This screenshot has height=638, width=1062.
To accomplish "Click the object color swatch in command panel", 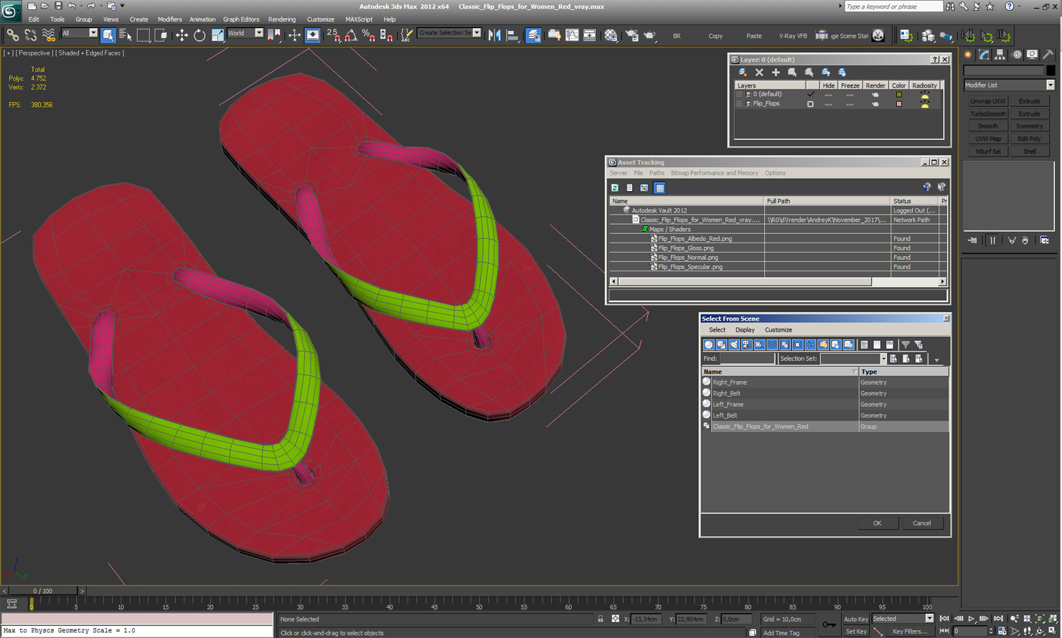I will point(1051,70).
